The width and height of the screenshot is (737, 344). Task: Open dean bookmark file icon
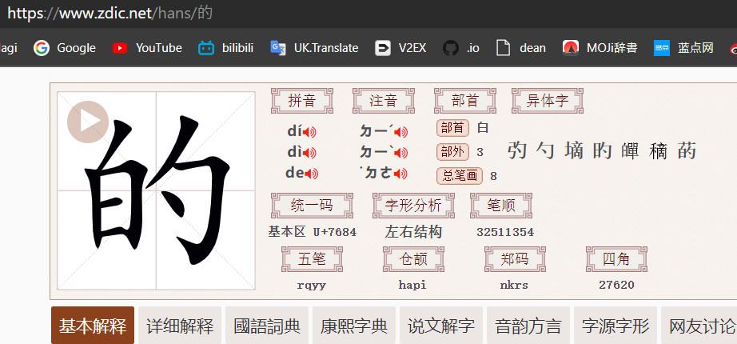pos(504,48)
